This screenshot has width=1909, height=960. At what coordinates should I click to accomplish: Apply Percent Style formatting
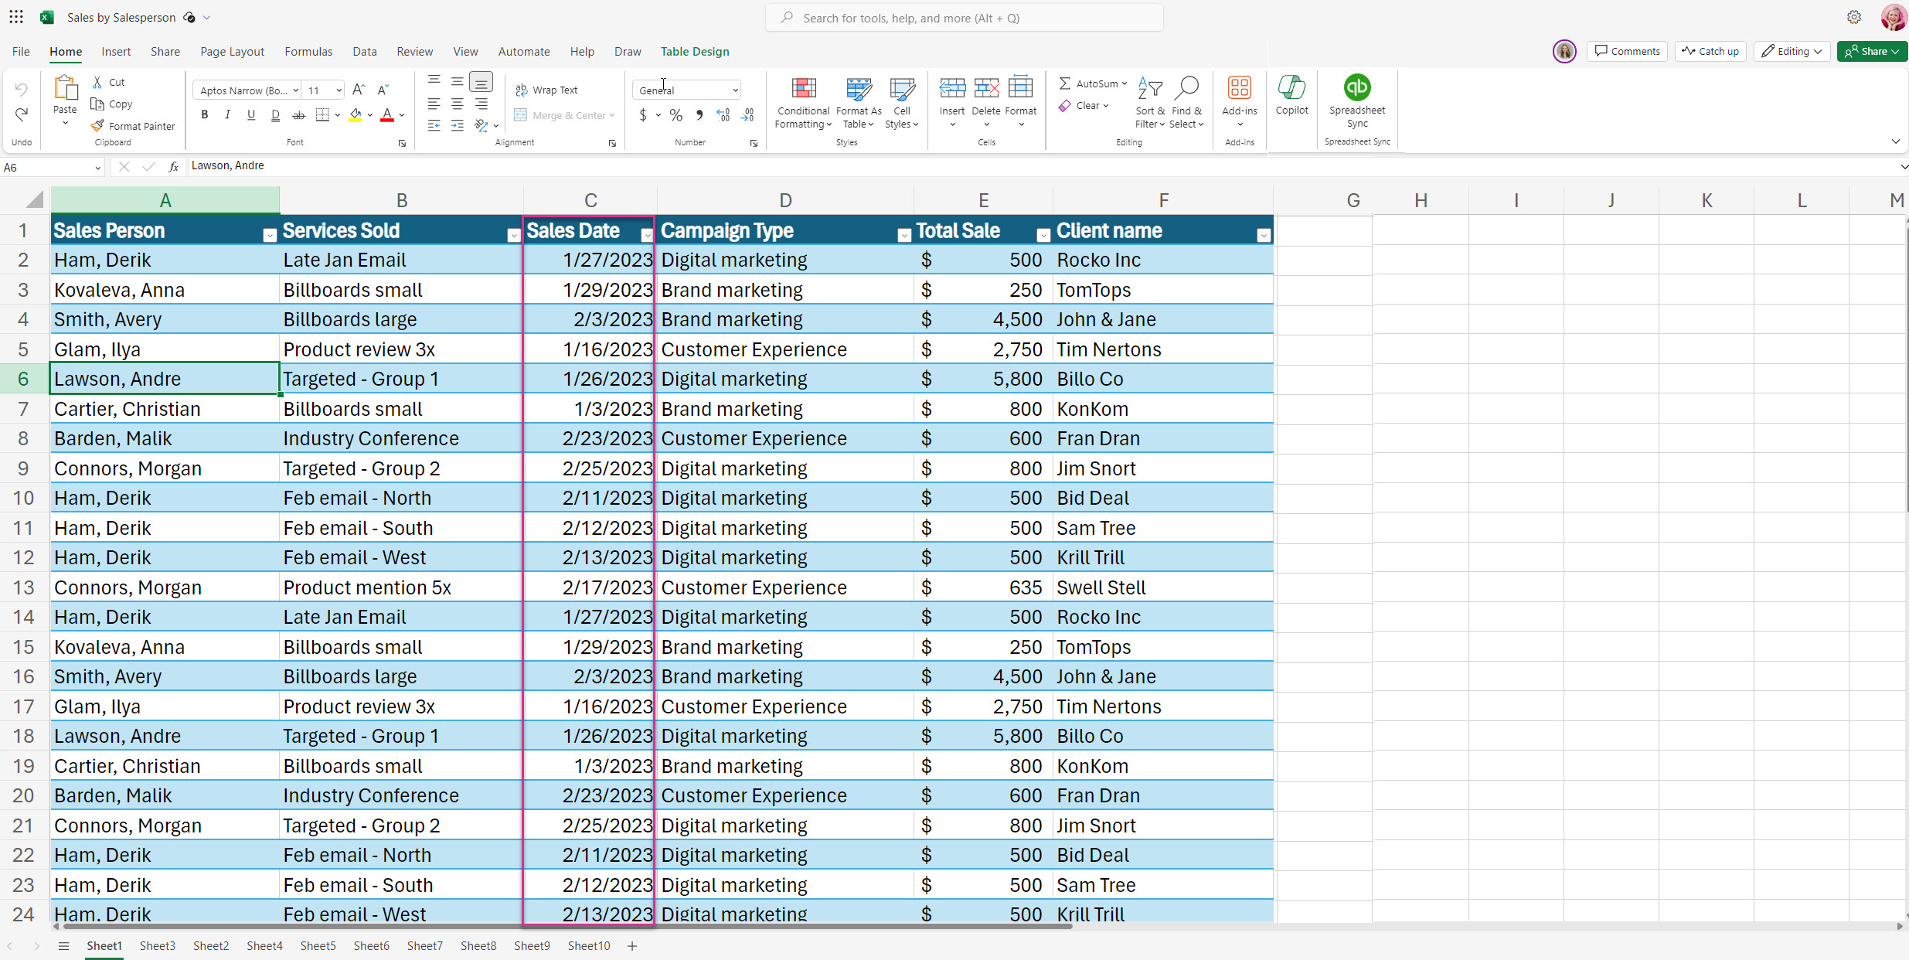click(x=675, y=114)
